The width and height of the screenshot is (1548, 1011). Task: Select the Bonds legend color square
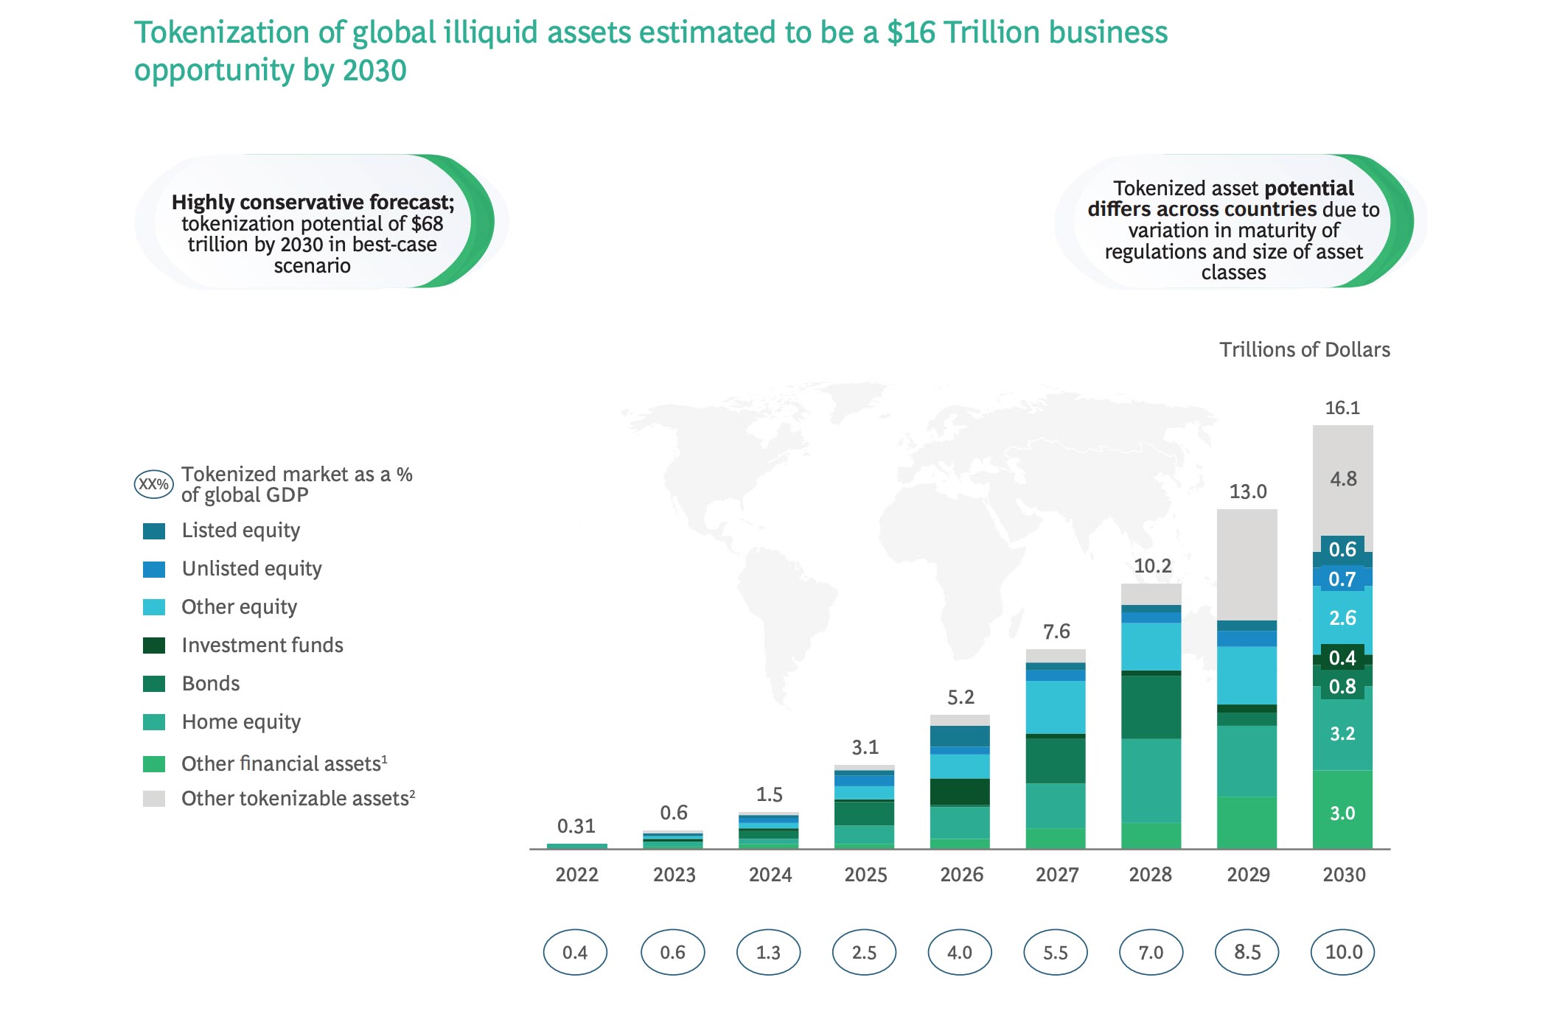[x=154, y=684]
